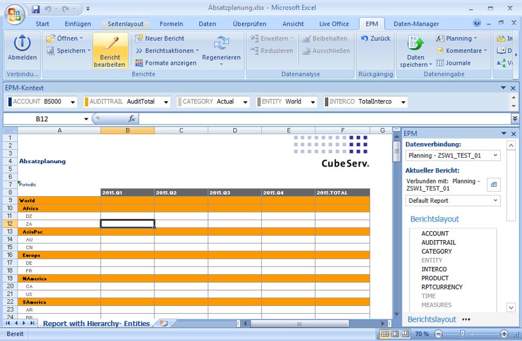Image resolution: width=522 pixels, height=341 pixels.
Task: Open the Planning functions menu
Action: pyautogui.click(x=456, y=39)
